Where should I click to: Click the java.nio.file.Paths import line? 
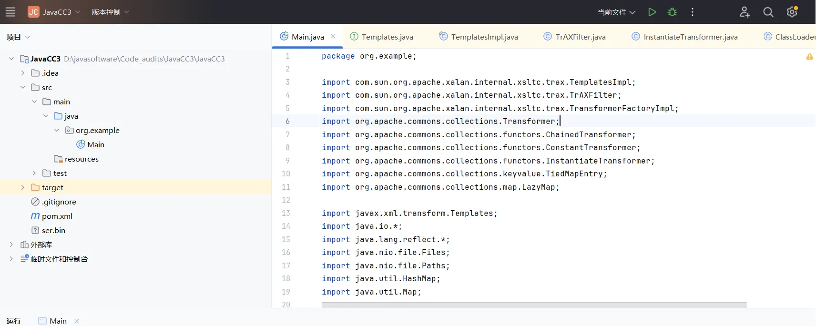coord(386,265)
